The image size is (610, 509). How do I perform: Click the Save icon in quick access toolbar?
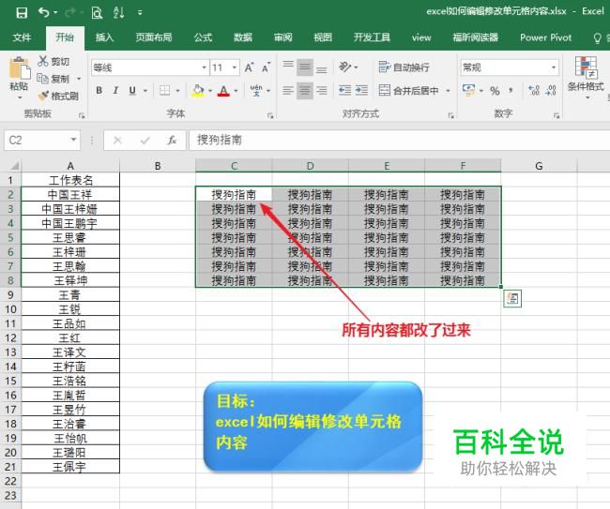22,12
